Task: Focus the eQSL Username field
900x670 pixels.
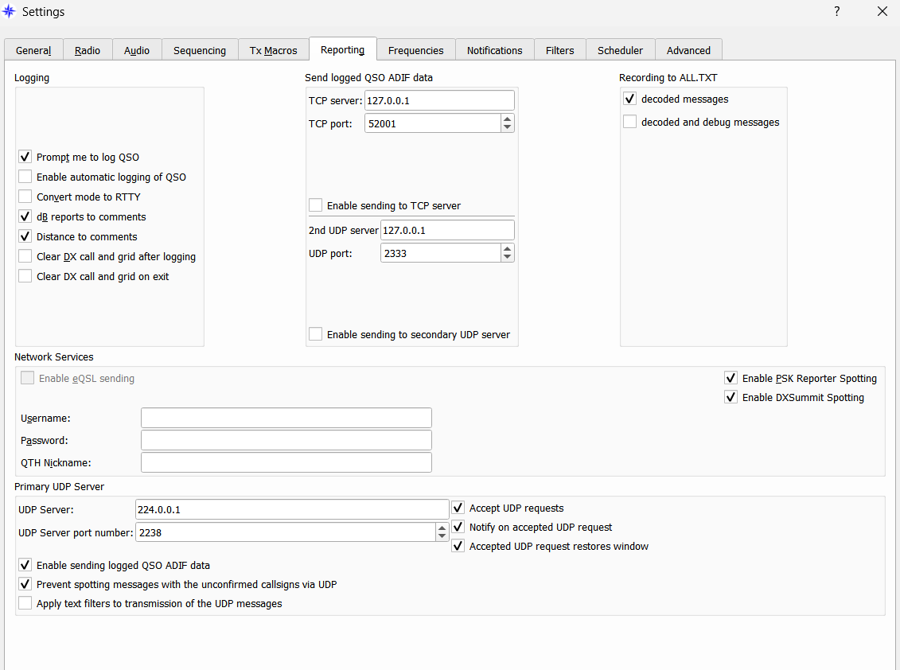Action: [286, 418]
